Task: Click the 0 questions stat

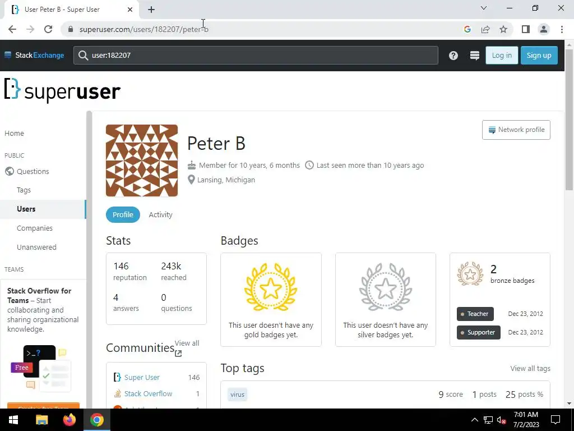Action: (177, 302)
